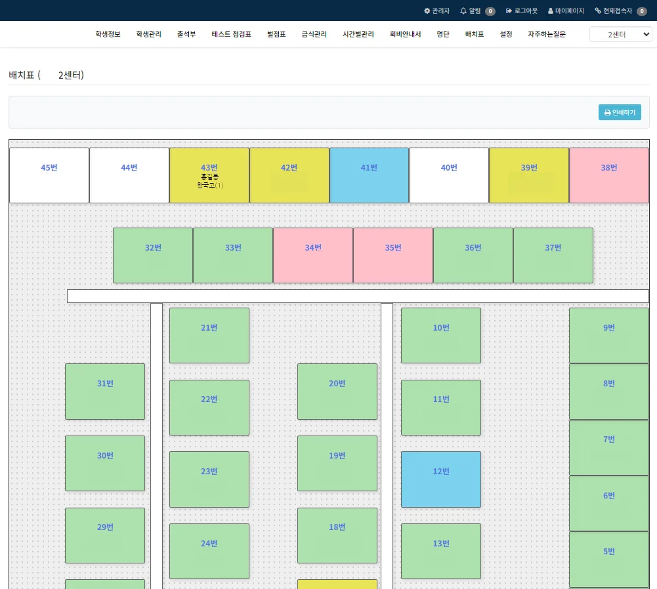Select green seat 32번
657x589 pixels.
tap(153, 255)
